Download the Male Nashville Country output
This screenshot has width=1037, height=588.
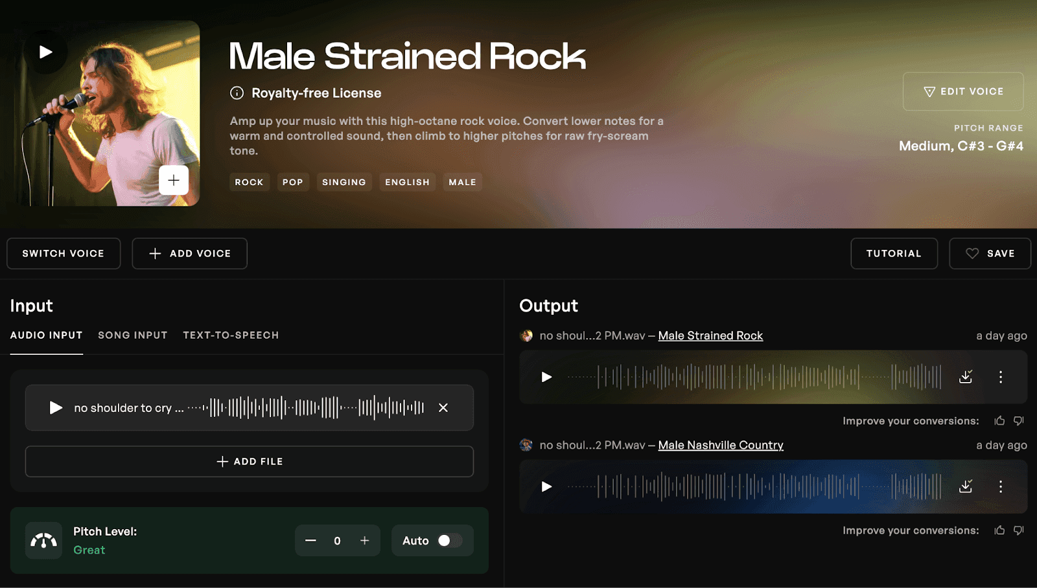click(x=966, y=486)
